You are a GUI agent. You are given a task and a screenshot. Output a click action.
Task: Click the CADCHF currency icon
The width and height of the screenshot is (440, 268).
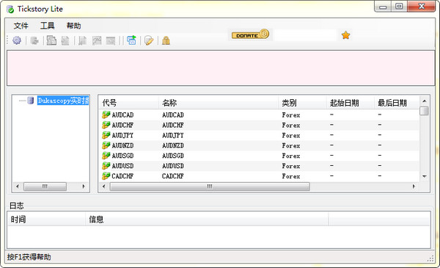pos(106,176)
